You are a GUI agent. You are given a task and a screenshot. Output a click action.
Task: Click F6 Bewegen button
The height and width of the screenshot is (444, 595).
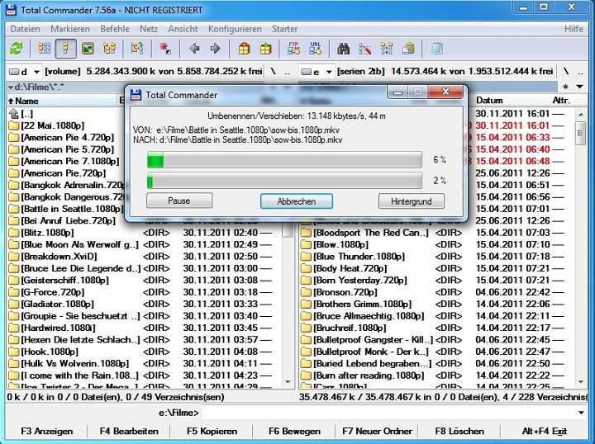point(294,431)
